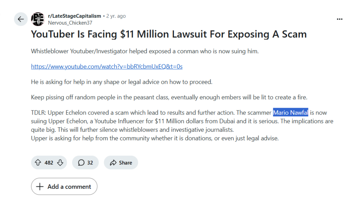Click the share arrow icon
Image resolution: width=352 pixels, height=198 pixels.
coord(113,163)
